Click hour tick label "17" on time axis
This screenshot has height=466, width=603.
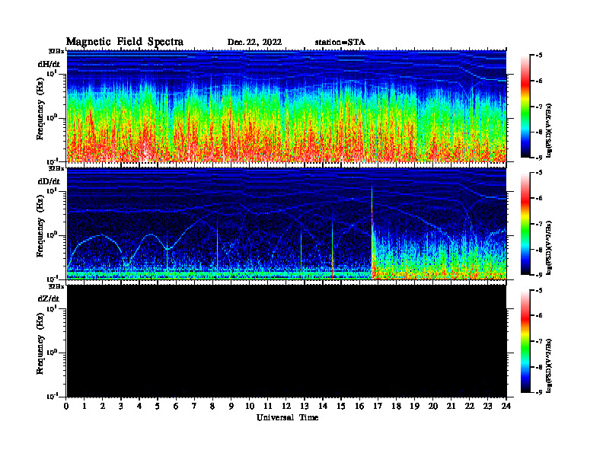pyautogui.click(x=378, y=407)
